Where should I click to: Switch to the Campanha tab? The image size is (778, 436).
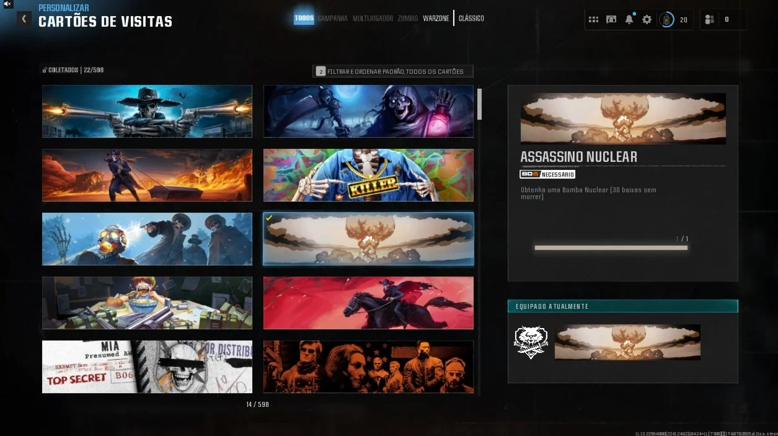(332, 19)
